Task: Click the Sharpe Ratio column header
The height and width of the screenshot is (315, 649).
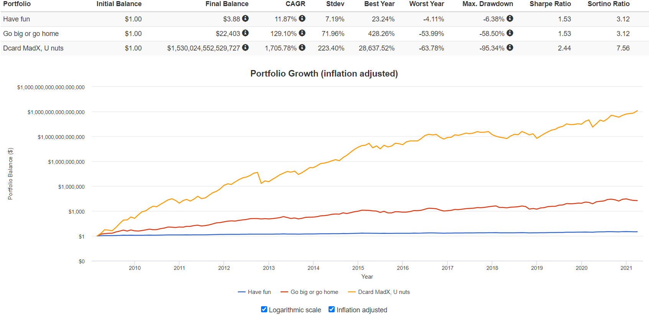Action: (550, 4)
